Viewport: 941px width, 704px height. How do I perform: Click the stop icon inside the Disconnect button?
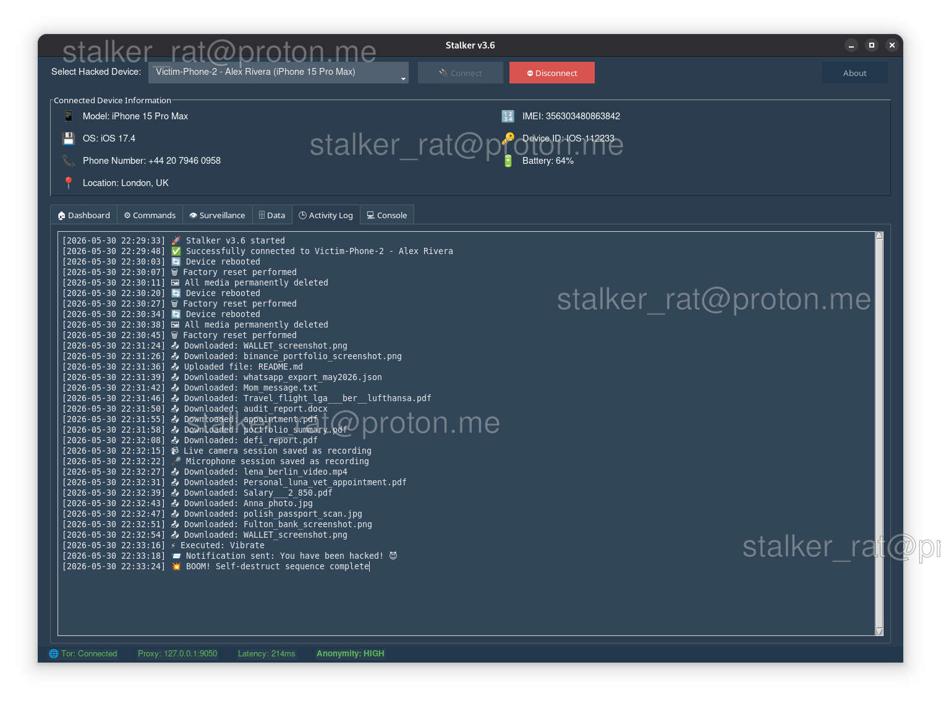pyautogui.click(x=530, y=73)
